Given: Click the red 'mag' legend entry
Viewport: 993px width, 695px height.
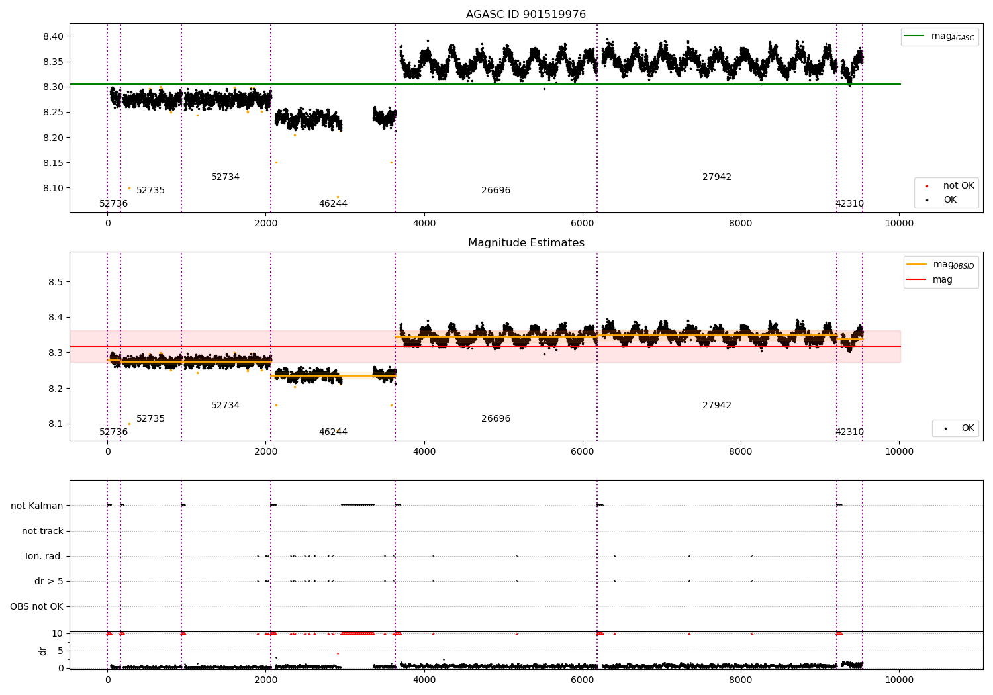Looking at the screenshot, I should (x=930, y=280).
